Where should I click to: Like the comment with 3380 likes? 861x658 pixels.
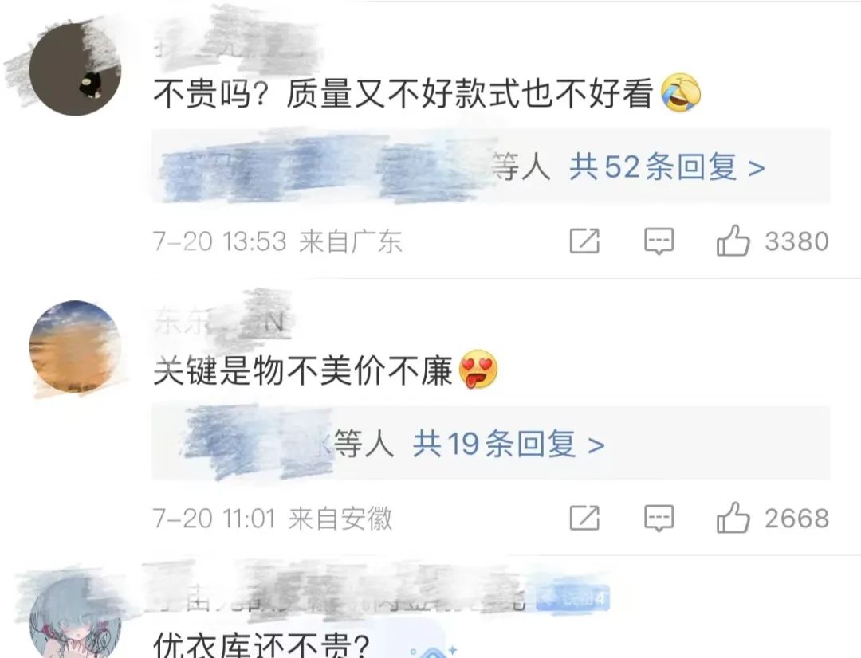click(x=733, y=241)
